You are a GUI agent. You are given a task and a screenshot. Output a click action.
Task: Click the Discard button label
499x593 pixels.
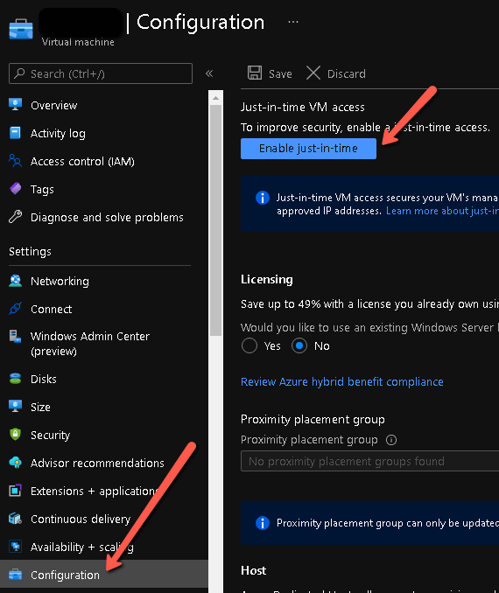[347, 73]
